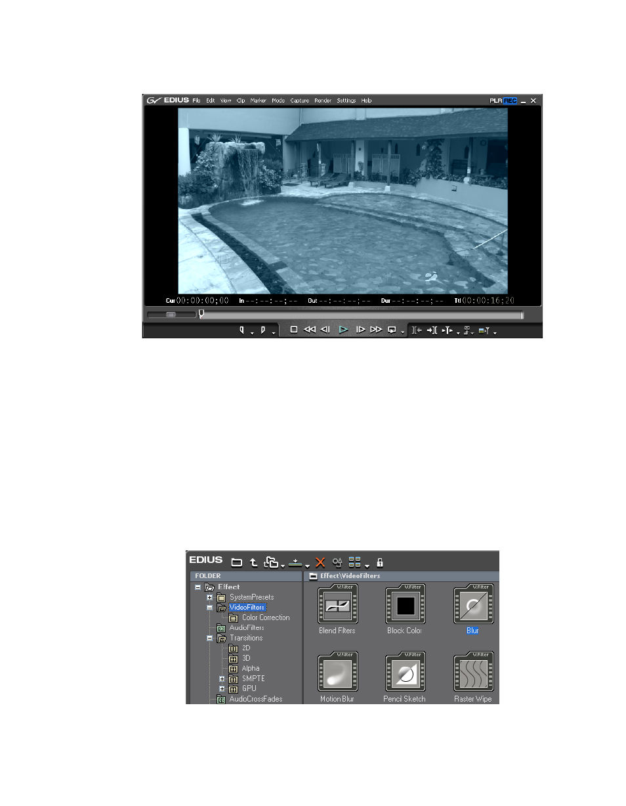Switch to PLR player mode
The width and height of the screenshot is (626, 806).
pos(495,101)
